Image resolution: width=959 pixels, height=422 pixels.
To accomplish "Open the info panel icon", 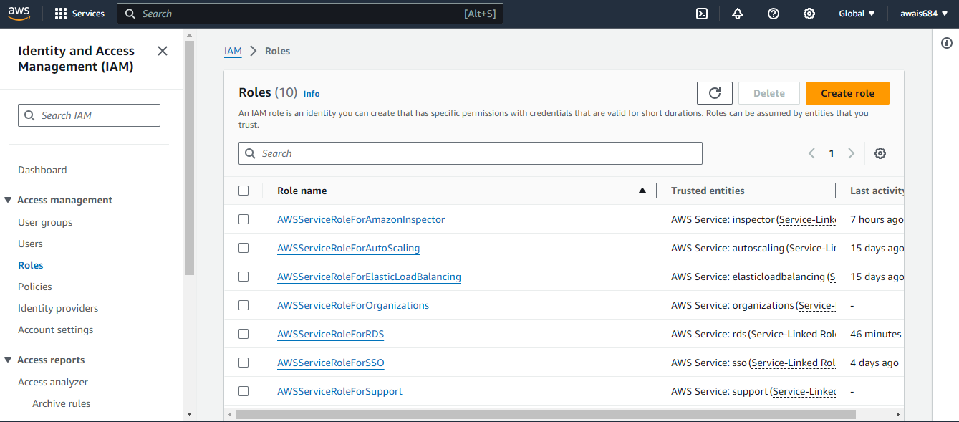I will (x=947, y=44).
